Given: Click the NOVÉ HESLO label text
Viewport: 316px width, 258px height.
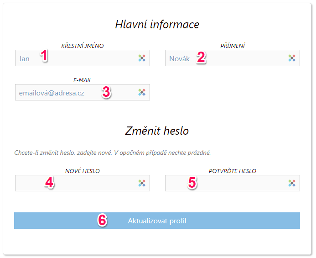Looking at the screenshot, I should click(x=83, y=171).
